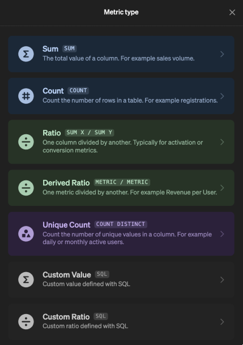This screenshot has height=345, width=243.
Task: Open the Sum row chevron arrow
Action: pos(222,54)
